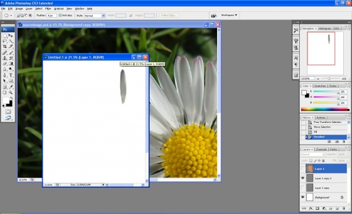352x214 pixels.
Task: Hide the Layer 1 copy 2 layer
Action: click(303, 178)
